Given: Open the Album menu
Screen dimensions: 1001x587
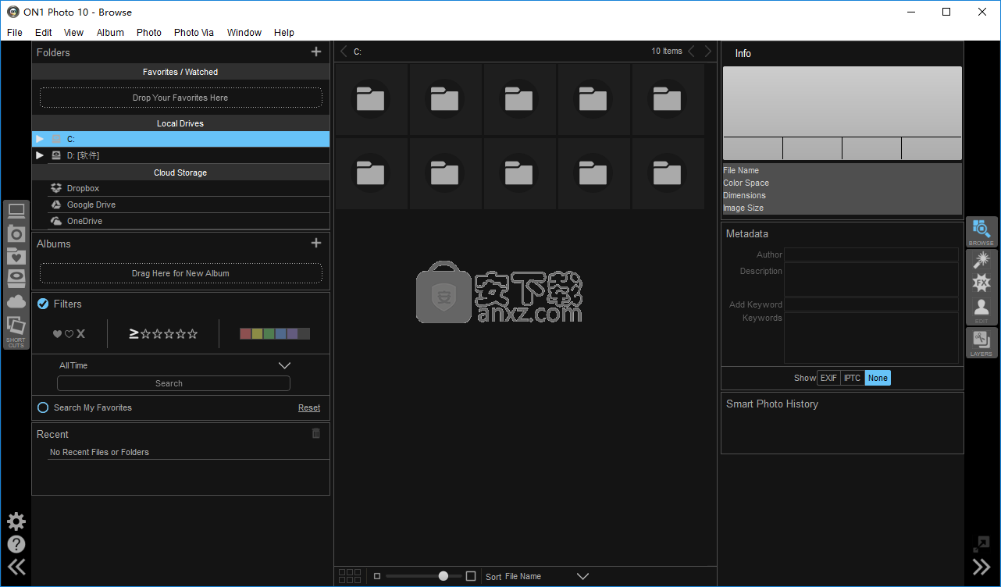Looking at the screenshot, I should tap(110, 32).
